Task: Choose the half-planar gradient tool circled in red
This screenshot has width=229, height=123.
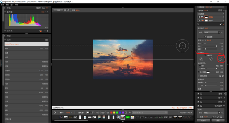Action: (220, 59)
